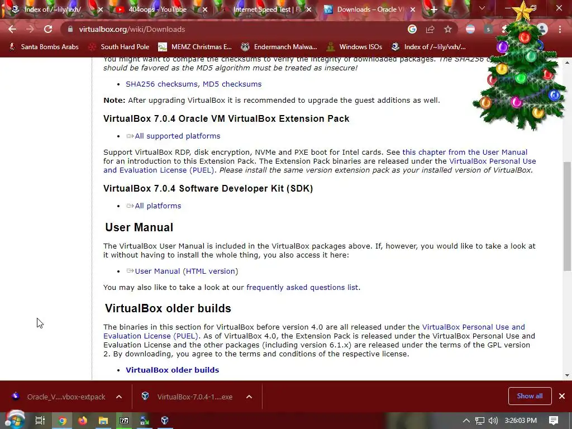
Task: Open the HTML version link
Action: click(x=211, y=271)
